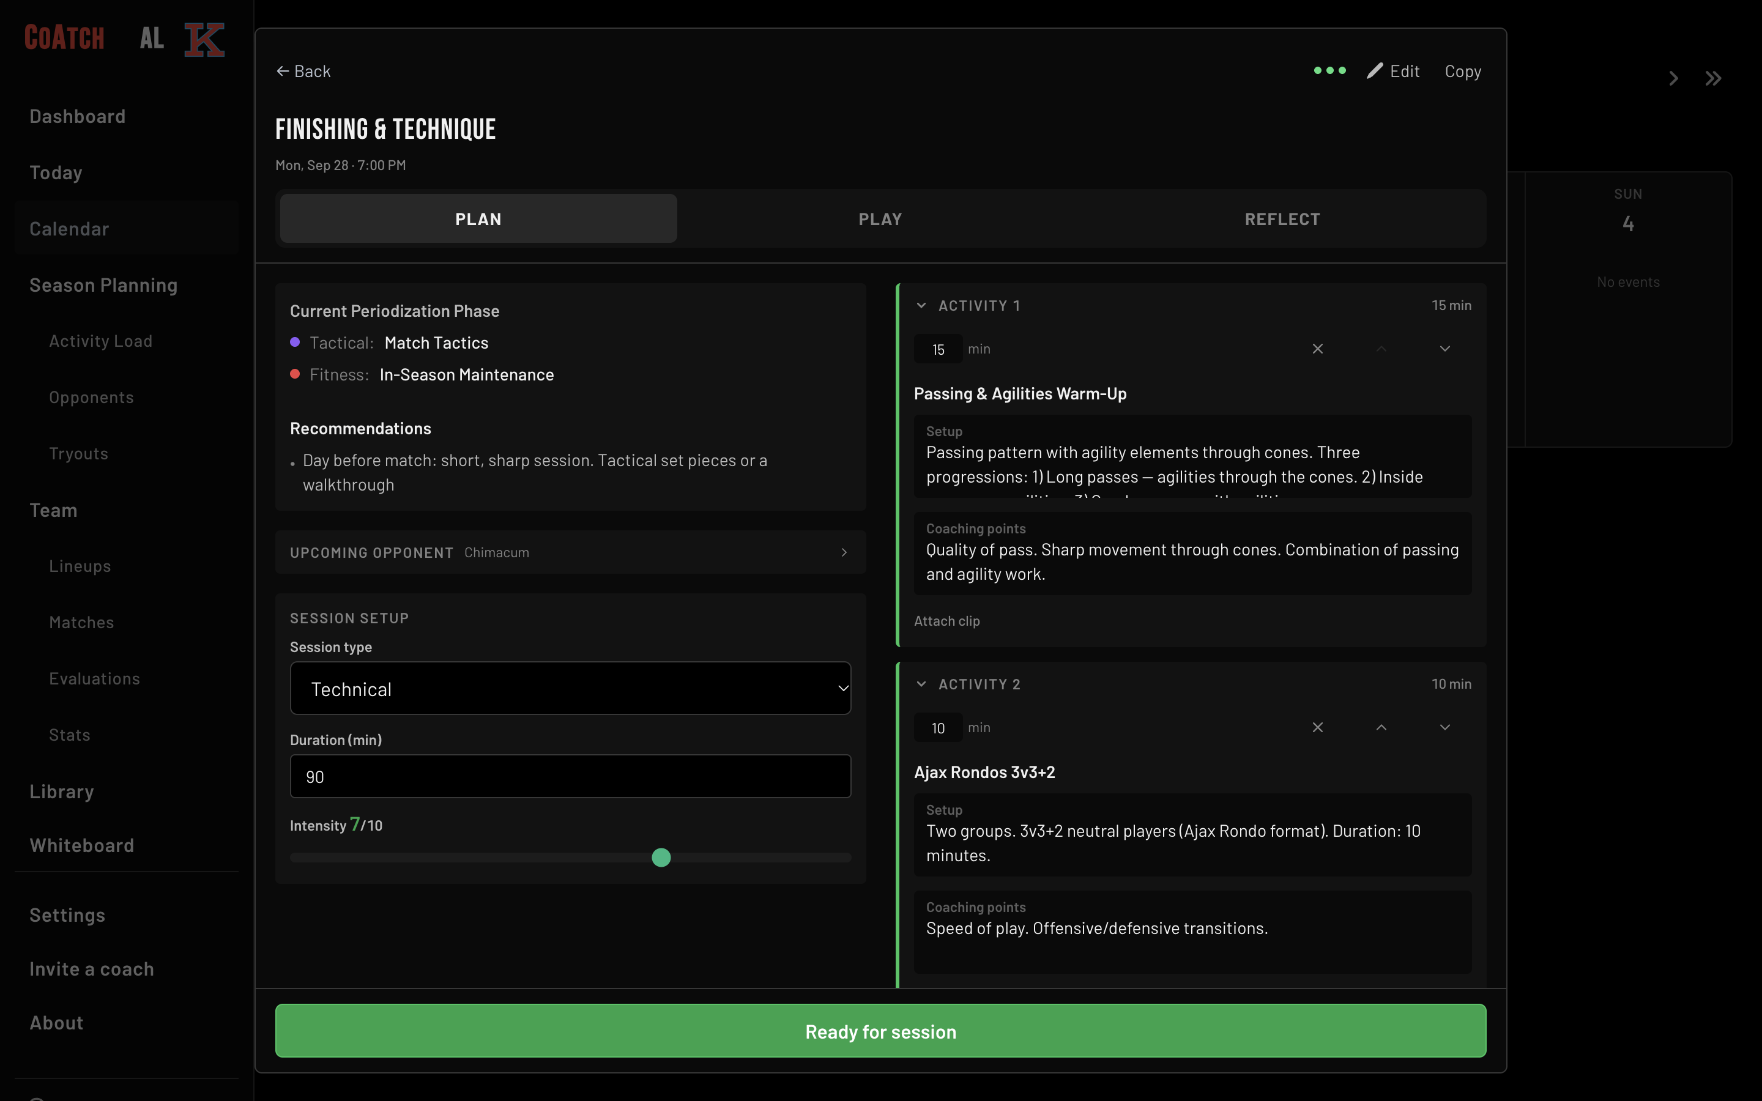Open Settings in sidebar
The height and width of the screenshot is (1101, 1762).
67,915
